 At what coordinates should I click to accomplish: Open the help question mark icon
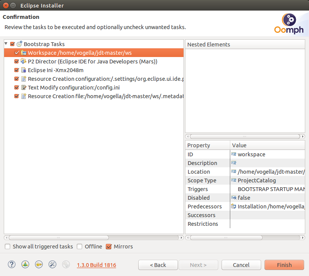pos(12,265)
